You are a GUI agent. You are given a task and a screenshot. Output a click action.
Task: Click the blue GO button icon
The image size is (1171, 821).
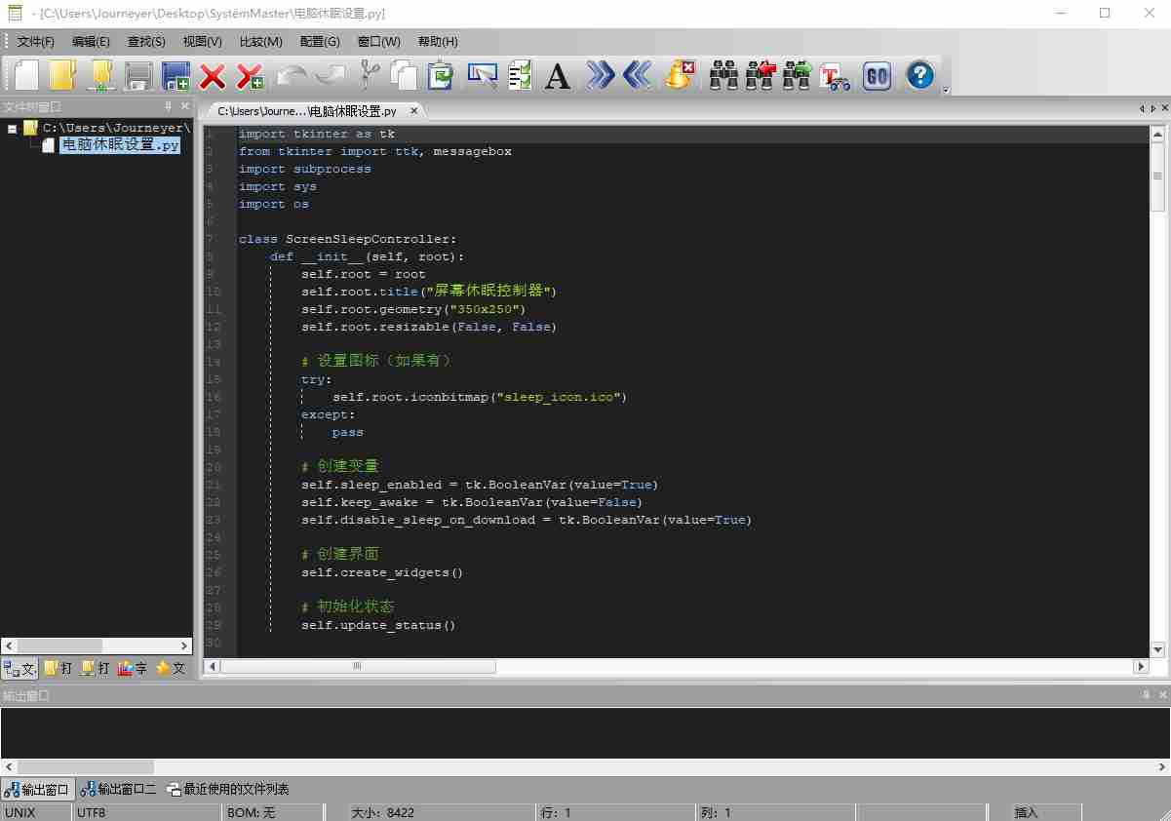tap(877, 75)
